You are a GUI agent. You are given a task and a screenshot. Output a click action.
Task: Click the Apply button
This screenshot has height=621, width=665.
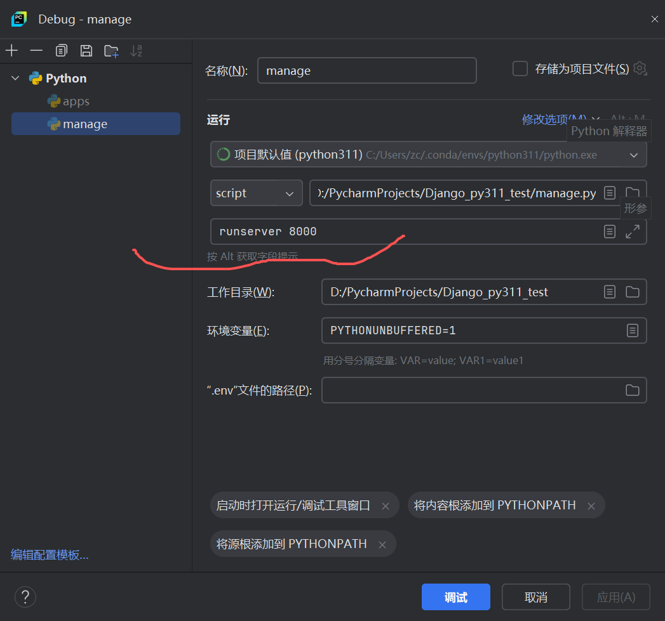616,597
